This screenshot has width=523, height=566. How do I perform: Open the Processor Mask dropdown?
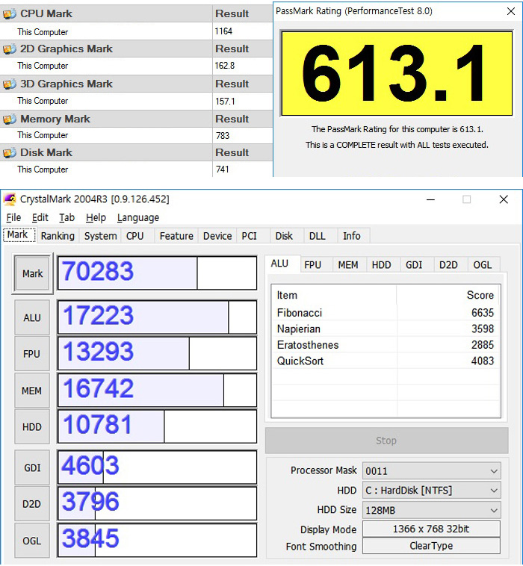point(431,470)
